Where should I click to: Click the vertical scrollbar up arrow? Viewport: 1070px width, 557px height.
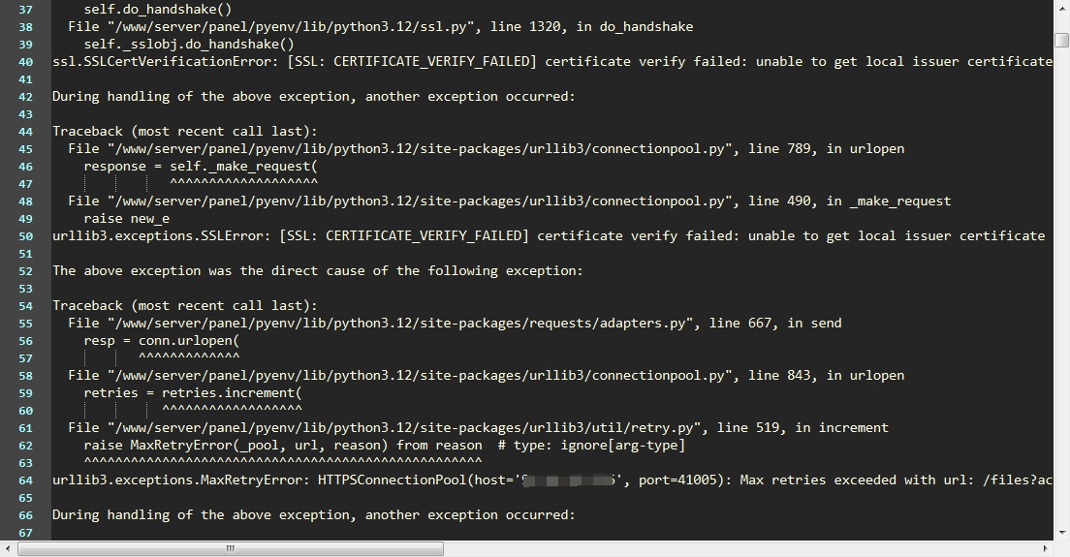(1062, 6)
